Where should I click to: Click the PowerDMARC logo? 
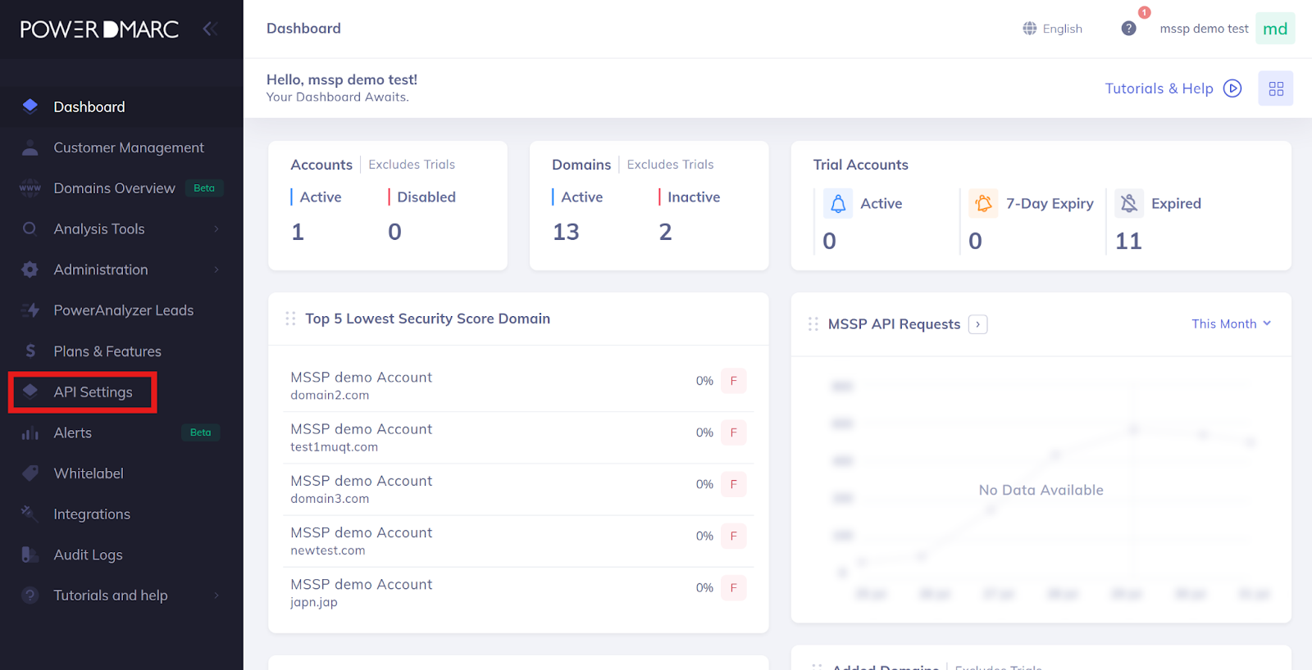(99, 29)
